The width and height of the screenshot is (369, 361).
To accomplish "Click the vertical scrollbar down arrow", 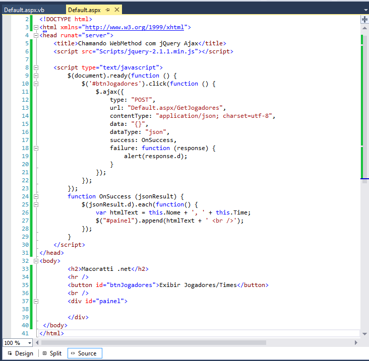I will point(364,334).
